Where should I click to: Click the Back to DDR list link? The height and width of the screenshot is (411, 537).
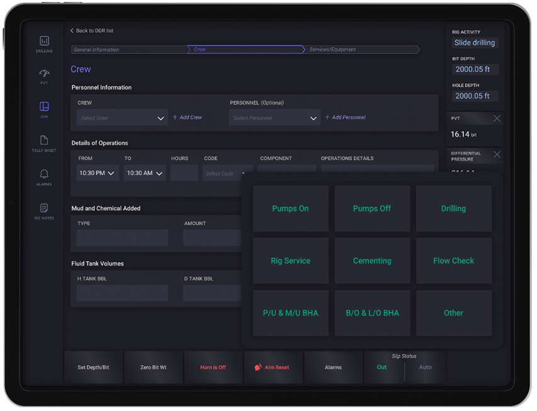pos(92,30)
